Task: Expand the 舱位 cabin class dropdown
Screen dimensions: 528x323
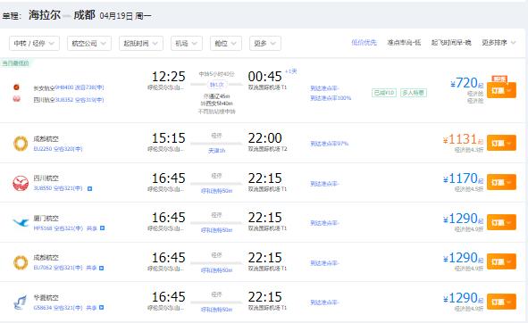Action: [226, 44]
